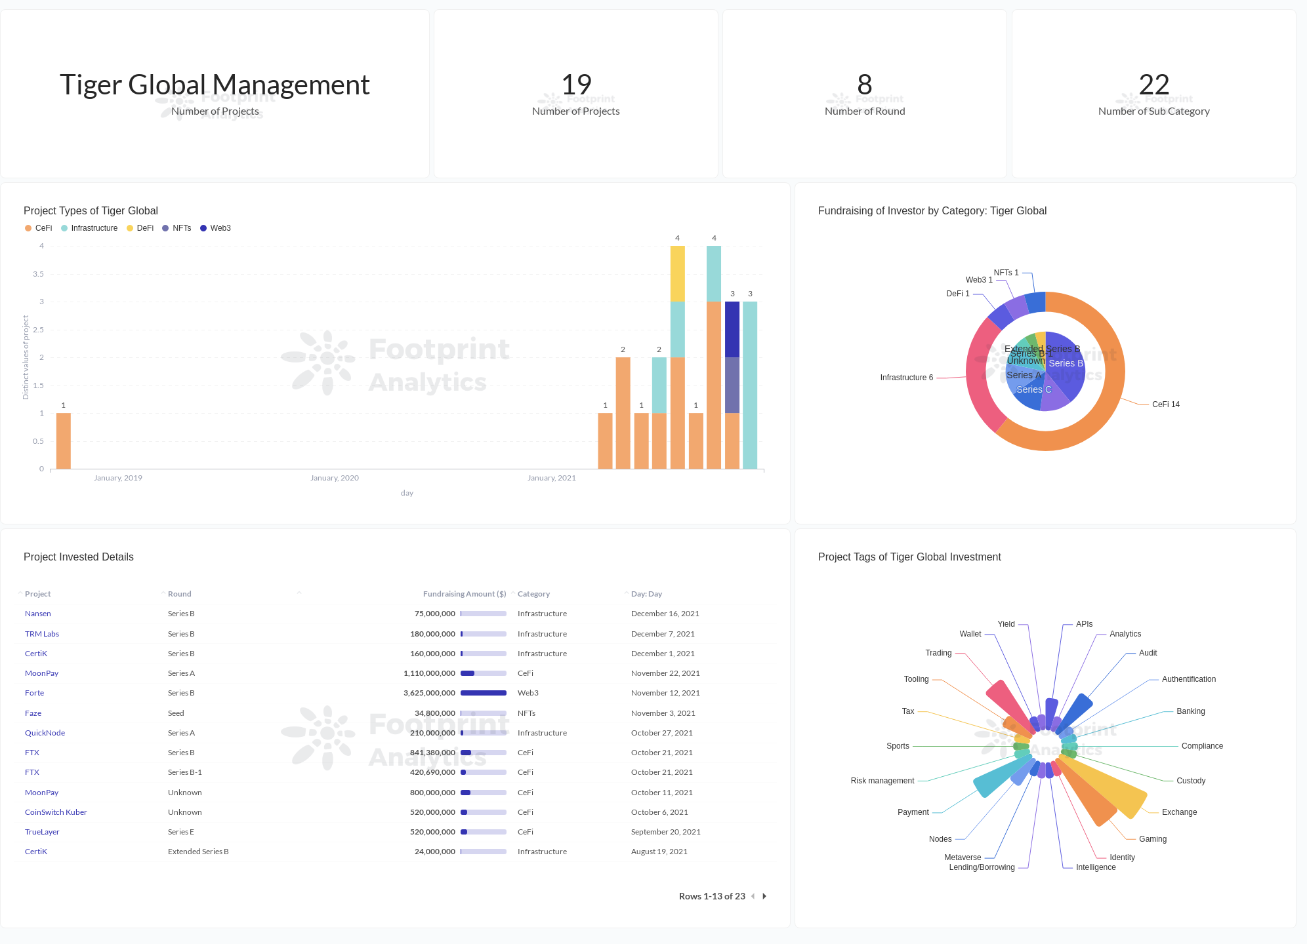Click the previous page arrow below the table
The image size is (1307, 944).
pos(753,896)
